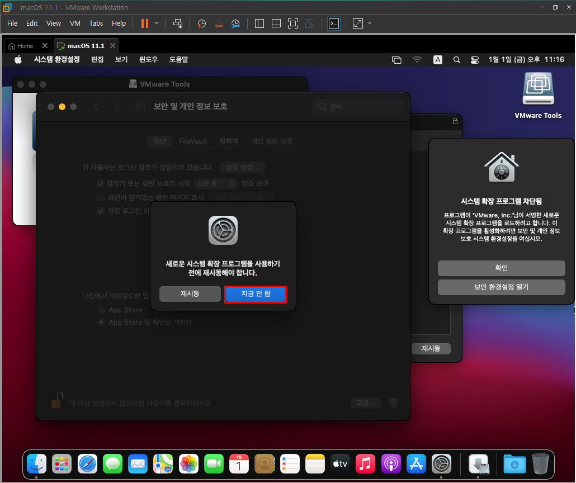
Task: Switch to the Home tab
Action: click(25, 46)
